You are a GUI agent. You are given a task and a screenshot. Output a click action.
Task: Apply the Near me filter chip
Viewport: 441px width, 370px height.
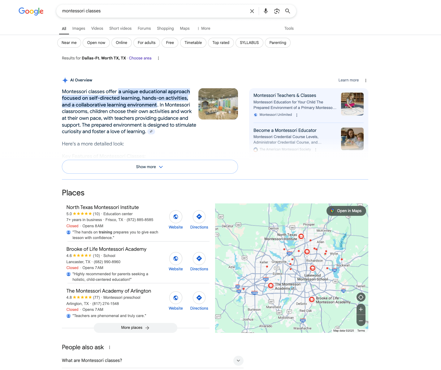click(69, 43)
